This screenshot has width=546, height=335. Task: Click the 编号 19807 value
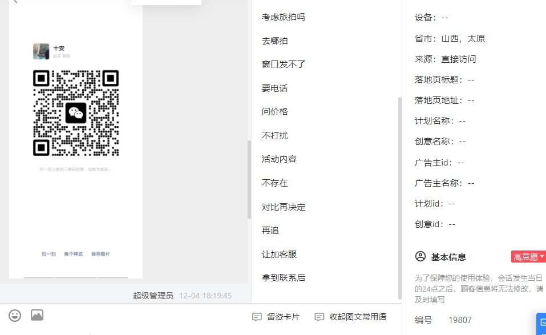pyautogui.click(x=460, y=320)
